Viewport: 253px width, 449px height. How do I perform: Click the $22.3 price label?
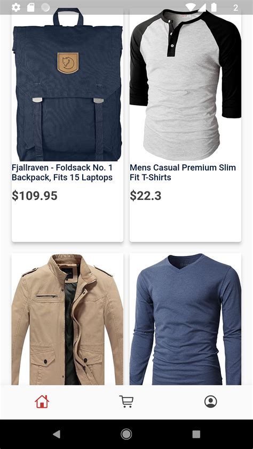point(146,196)
